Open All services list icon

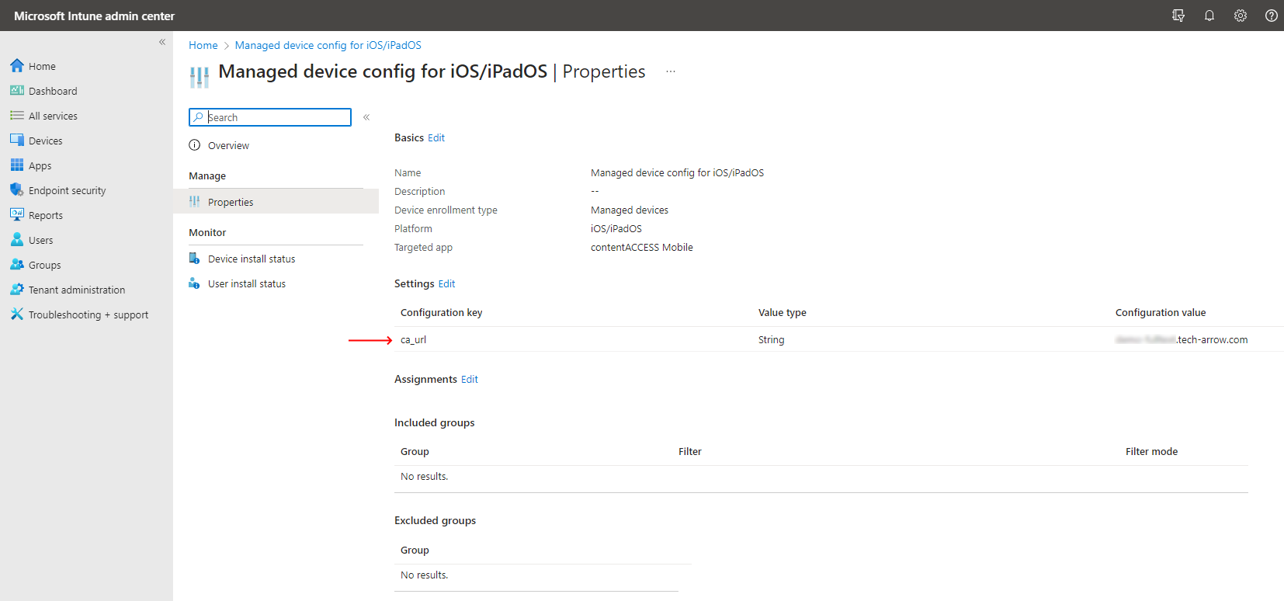tap(17, 116)
